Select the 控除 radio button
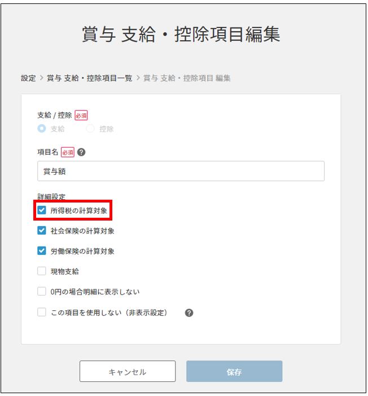368x396 pixels. click(90, 129)
